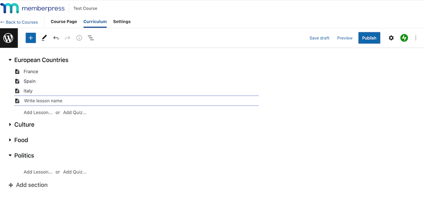The image size is (424, 204).
Task: Go back to Courses
Action: point(19,22)
